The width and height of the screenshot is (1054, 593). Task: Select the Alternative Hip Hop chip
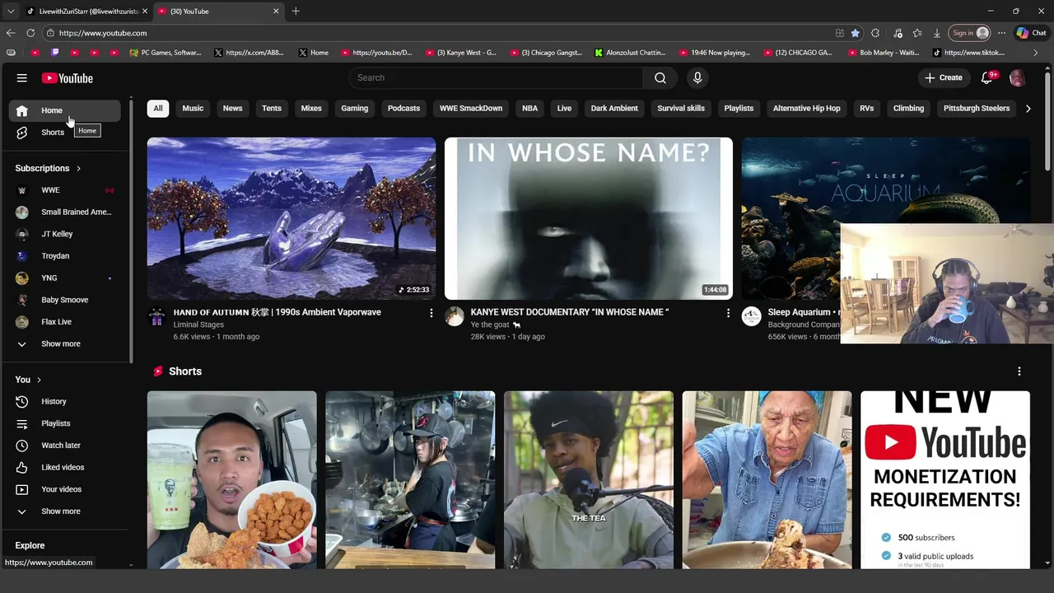(x=807, y=108)
